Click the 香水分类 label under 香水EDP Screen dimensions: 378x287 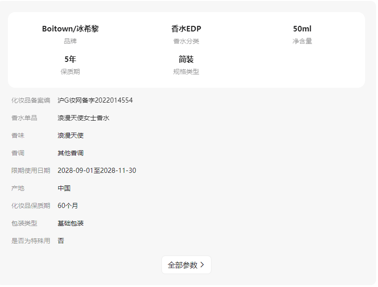point(186,41)
